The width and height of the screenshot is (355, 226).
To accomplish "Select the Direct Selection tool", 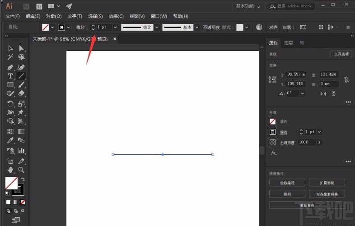I will pyautogui.click(x=21, y=48).
